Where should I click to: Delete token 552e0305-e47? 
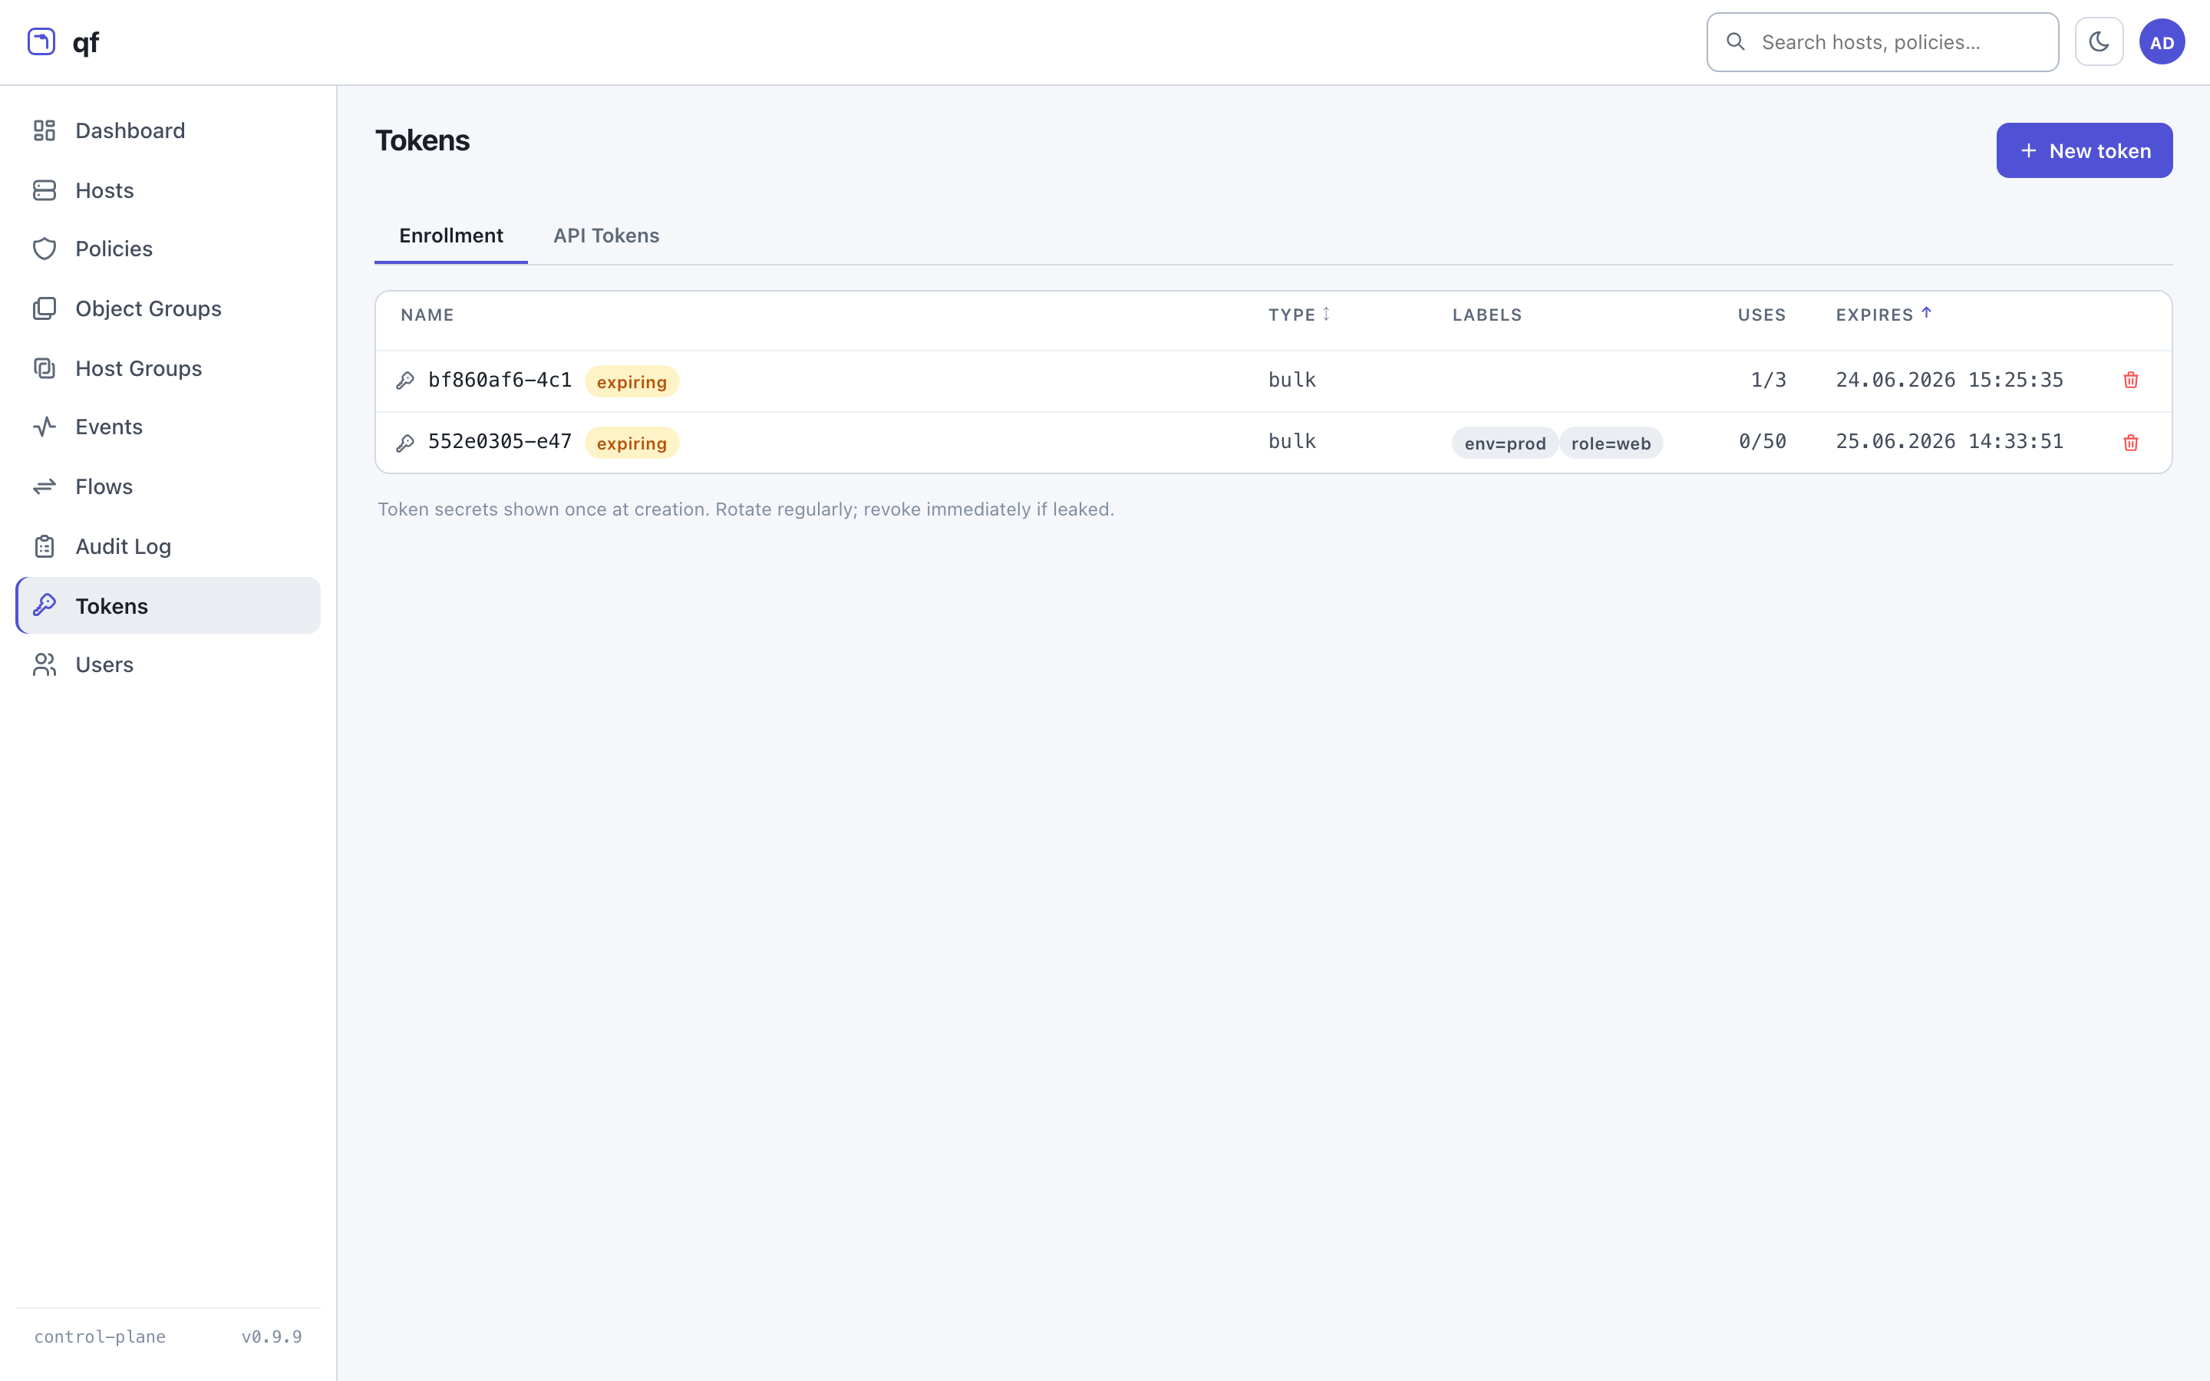(2130, 442)
